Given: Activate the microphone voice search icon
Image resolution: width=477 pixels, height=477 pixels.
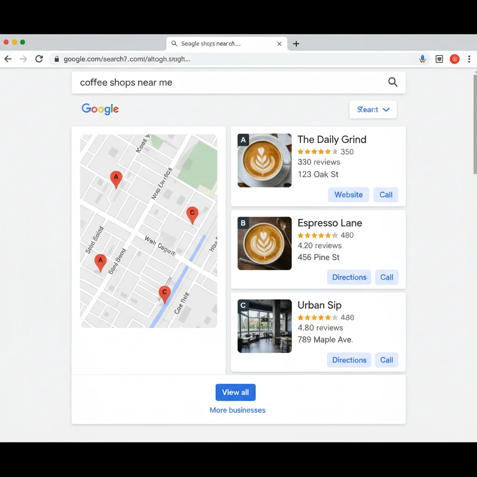Looking at the screenshot, I should point(422,59).
